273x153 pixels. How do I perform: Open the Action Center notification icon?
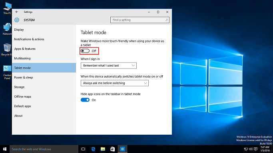[x=255, y=149]
